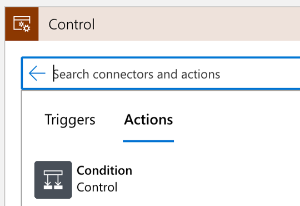Choose the Condition action title
Image resolution: width=300 pixels, height=206 pixels.
click(104, 170)
